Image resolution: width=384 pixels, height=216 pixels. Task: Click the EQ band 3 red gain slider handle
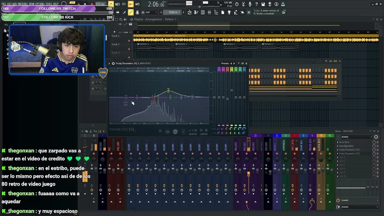(x=227, y=99)
